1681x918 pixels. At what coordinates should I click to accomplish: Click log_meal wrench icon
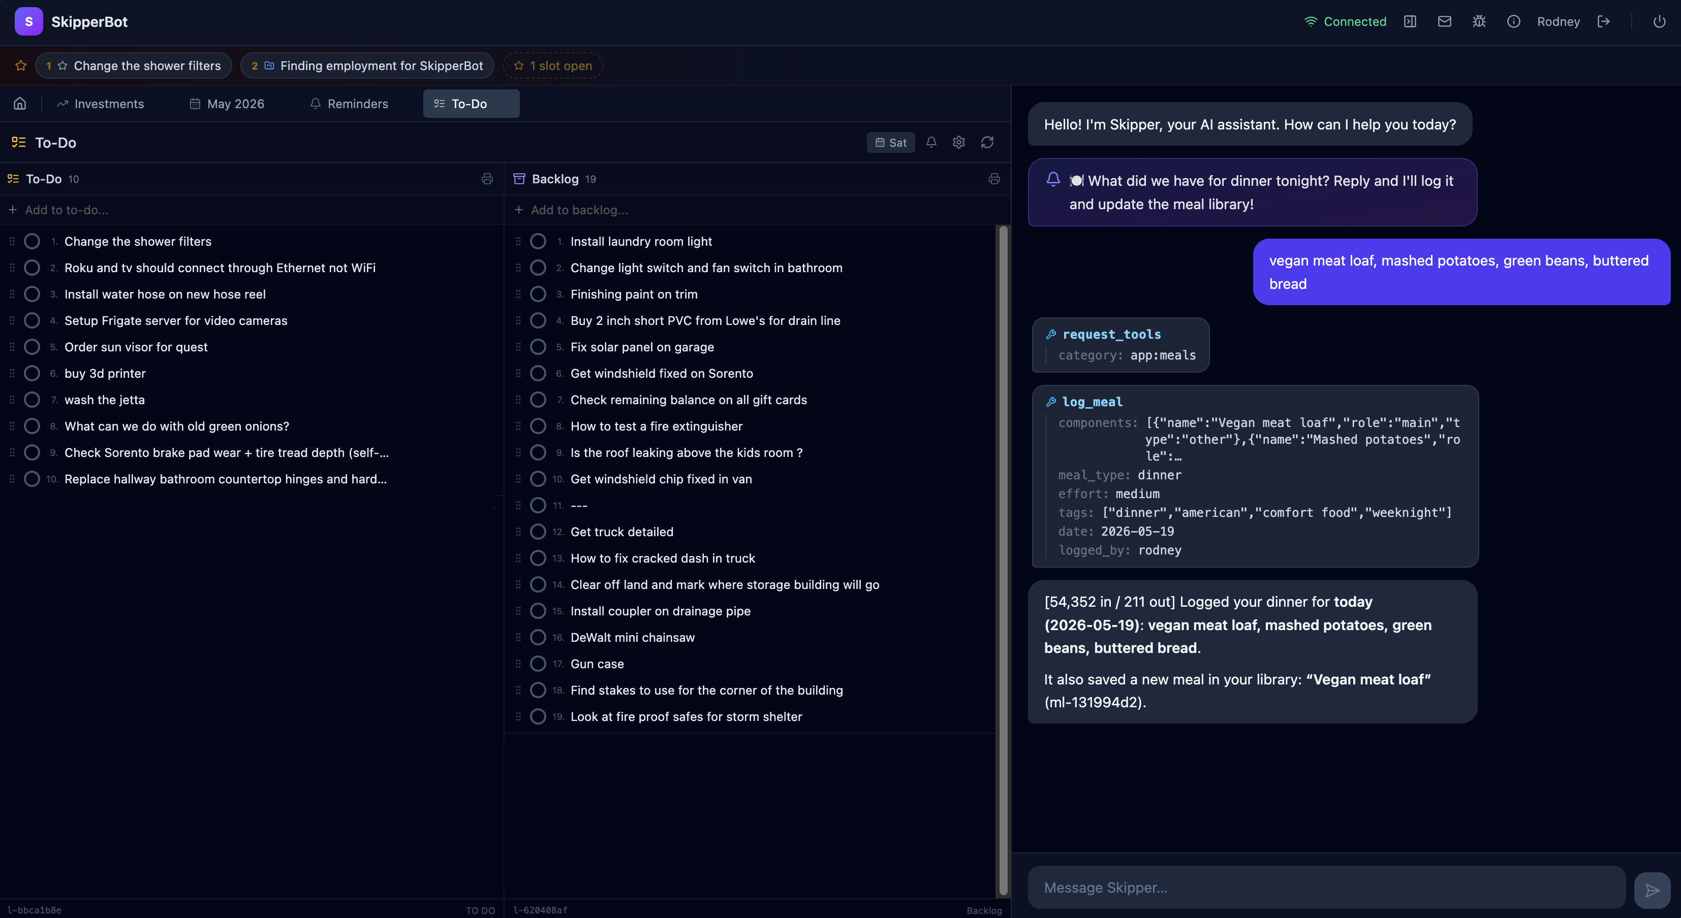tap(1051, 402)
